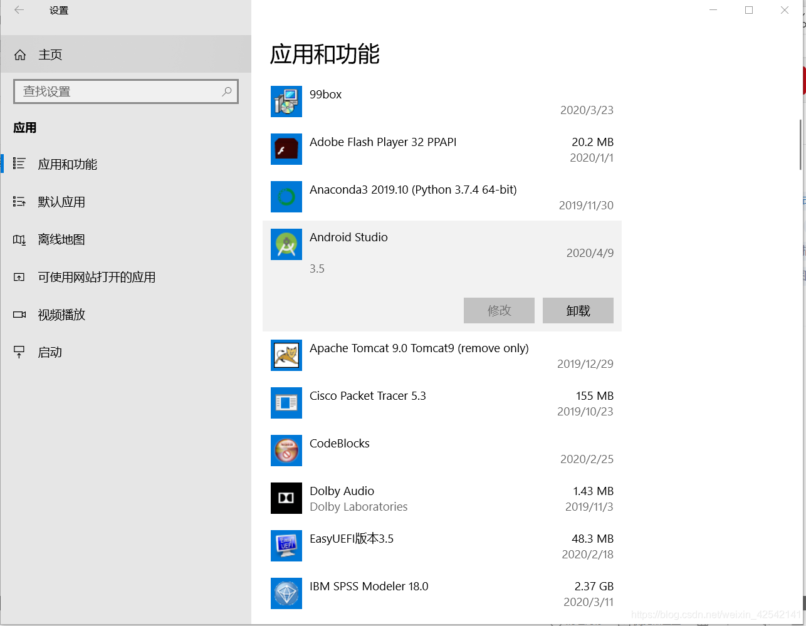Click the 2.37 GB size value
Screen dimensions: 806x626
[x=594, y=587]
